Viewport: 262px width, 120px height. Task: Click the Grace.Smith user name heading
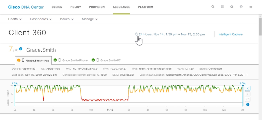41,50
